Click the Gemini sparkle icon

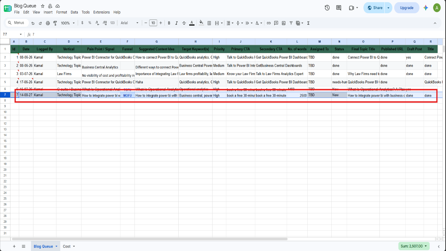[x=425, y=8]
